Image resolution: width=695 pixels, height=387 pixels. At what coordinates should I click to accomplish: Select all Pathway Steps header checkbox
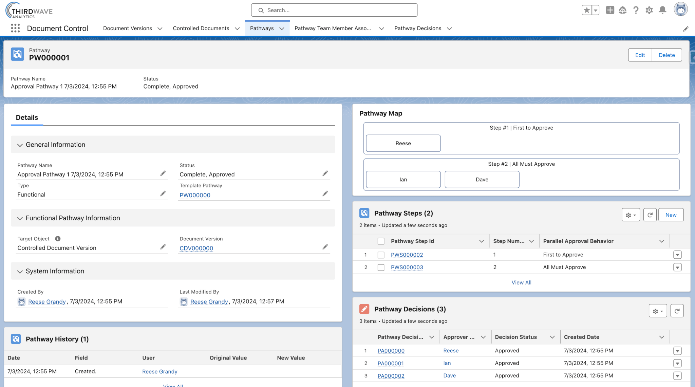tap(381, 241)
